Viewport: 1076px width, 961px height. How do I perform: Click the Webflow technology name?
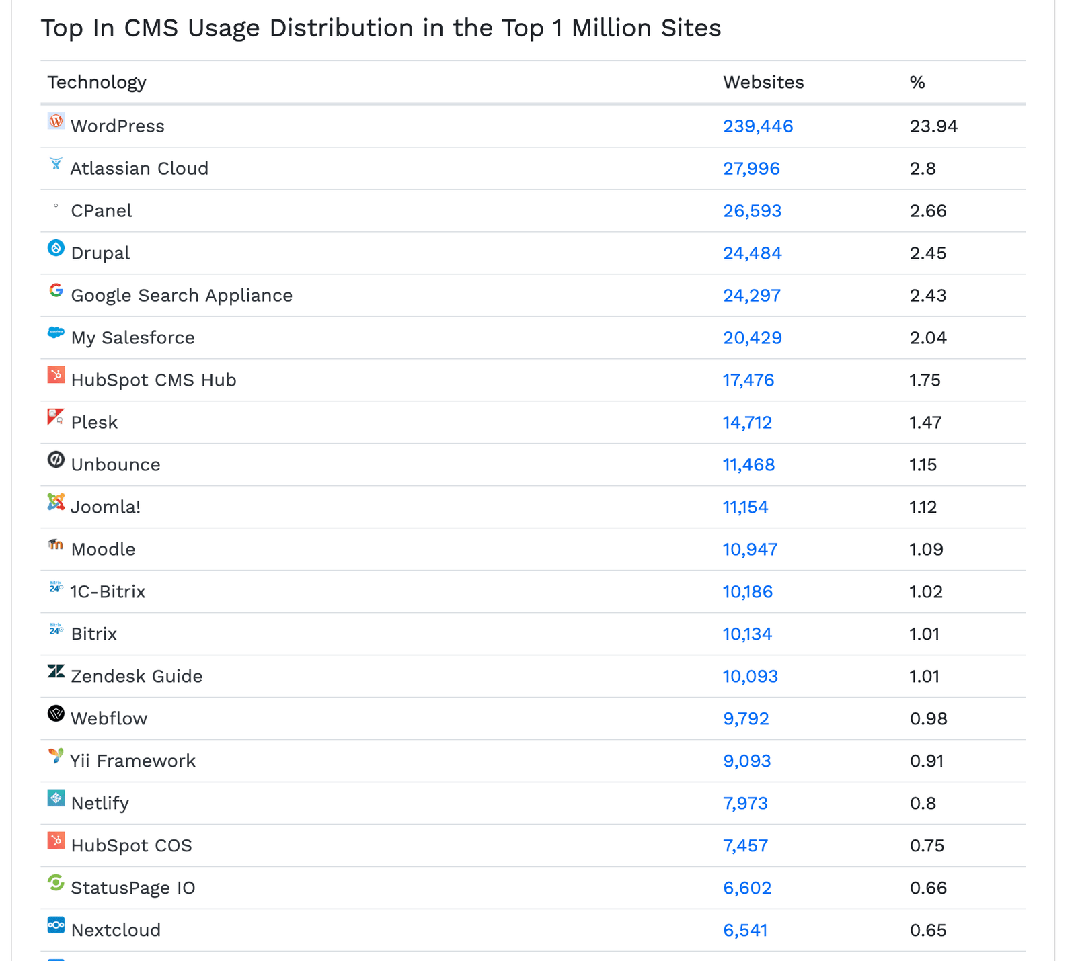pyautogui.click(x=109, y=719)
